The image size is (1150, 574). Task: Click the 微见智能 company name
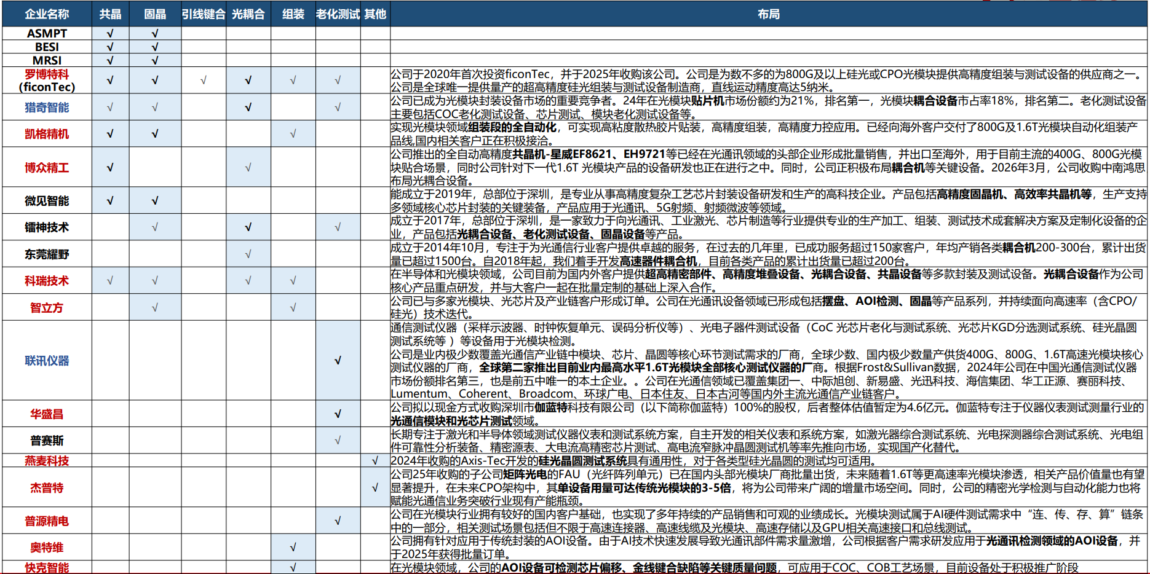click(47, 200)
